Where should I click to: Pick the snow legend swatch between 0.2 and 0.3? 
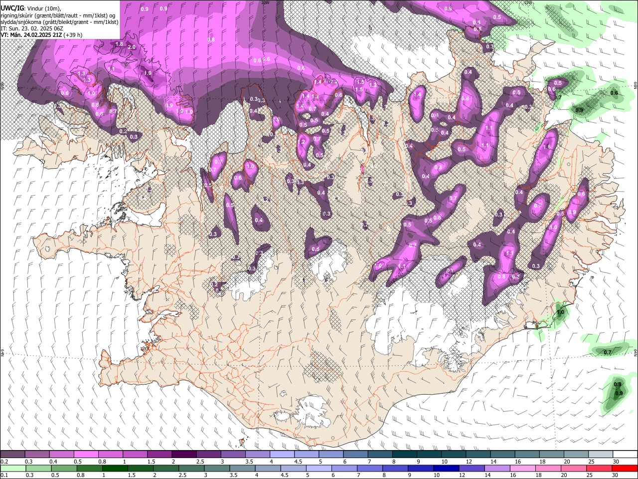click(13, 454)
